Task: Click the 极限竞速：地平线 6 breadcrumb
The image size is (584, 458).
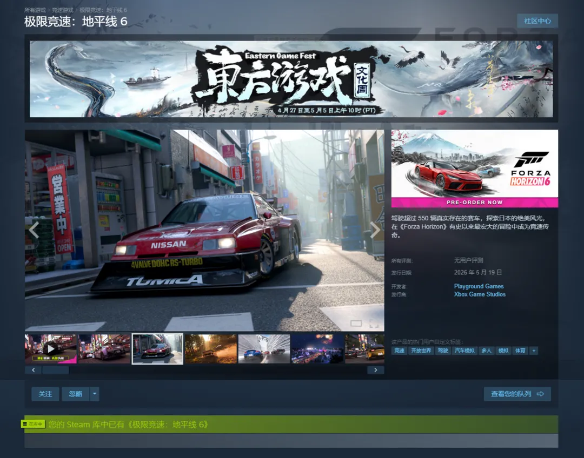Action: [103, 10]
